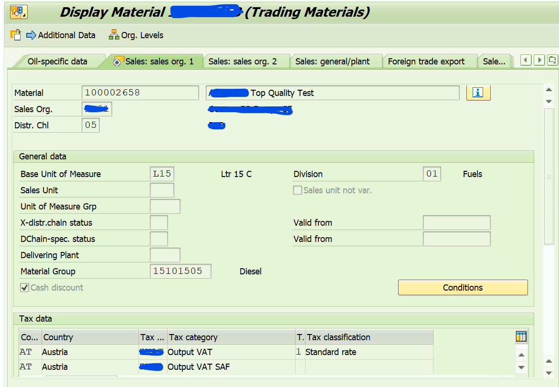Screen dimensions: 559x387
Task: Switch to Sales: sales org. 2 tab
Action: (246, 61)
